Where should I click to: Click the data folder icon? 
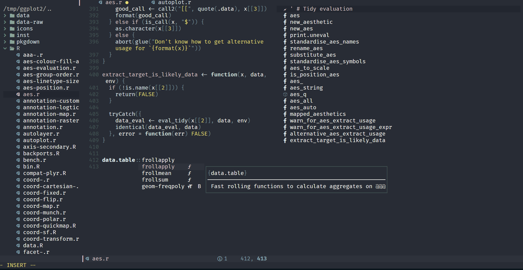coord(12,16)
